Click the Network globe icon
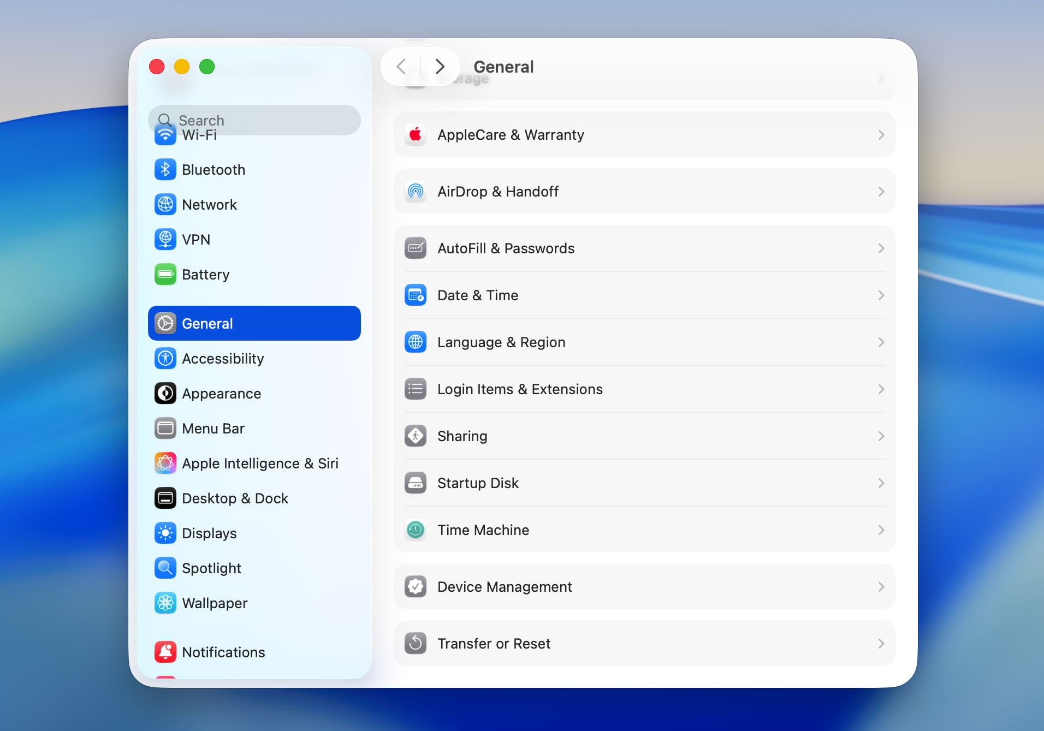This screenshot has height=731, width=1044. click(165, 205)
